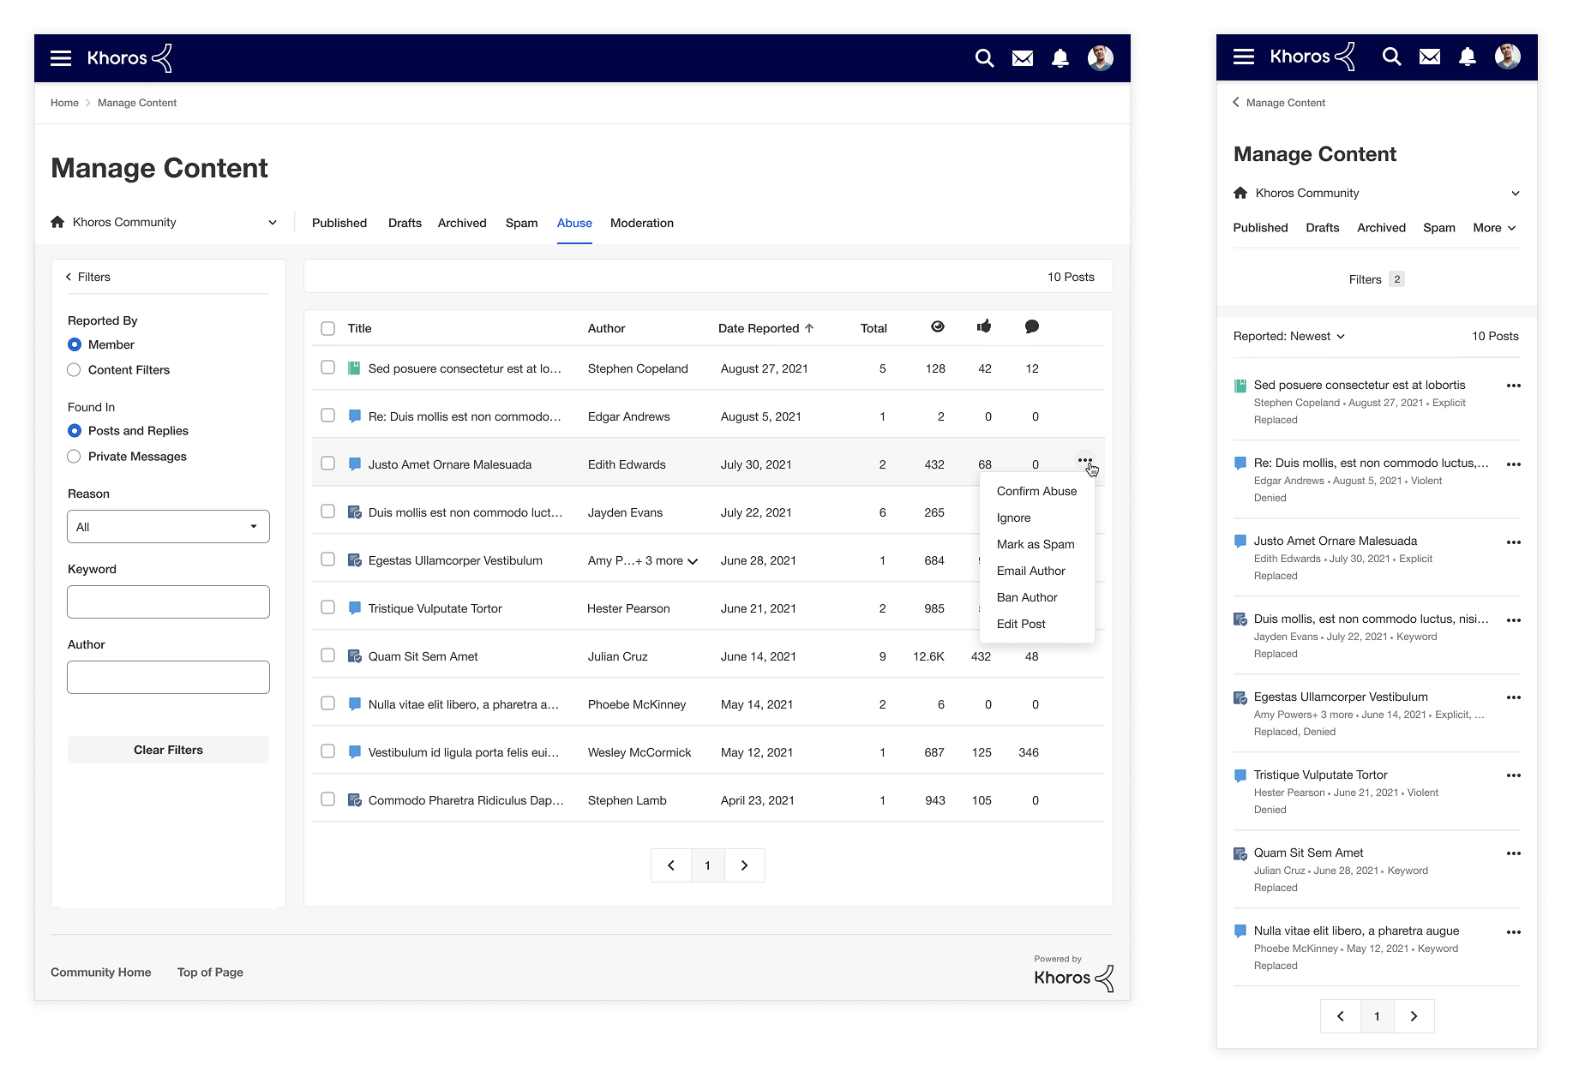Image resolution: width=1573 pixels, height=1083 pixels.
Task: Click the user avatar in mobile header
Action: 1507,57
